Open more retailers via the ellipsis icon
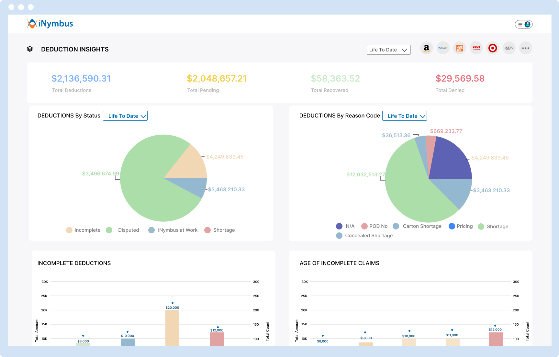The width and height of the screenshot is (559, 357). tap(525, 48)
